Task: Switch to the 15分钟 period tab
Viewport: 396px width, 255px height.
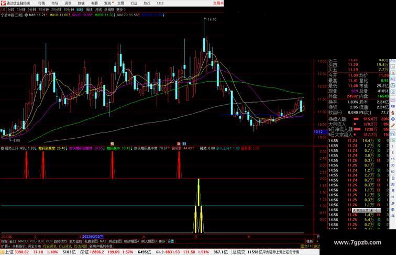Action: (x=43, y=9)
